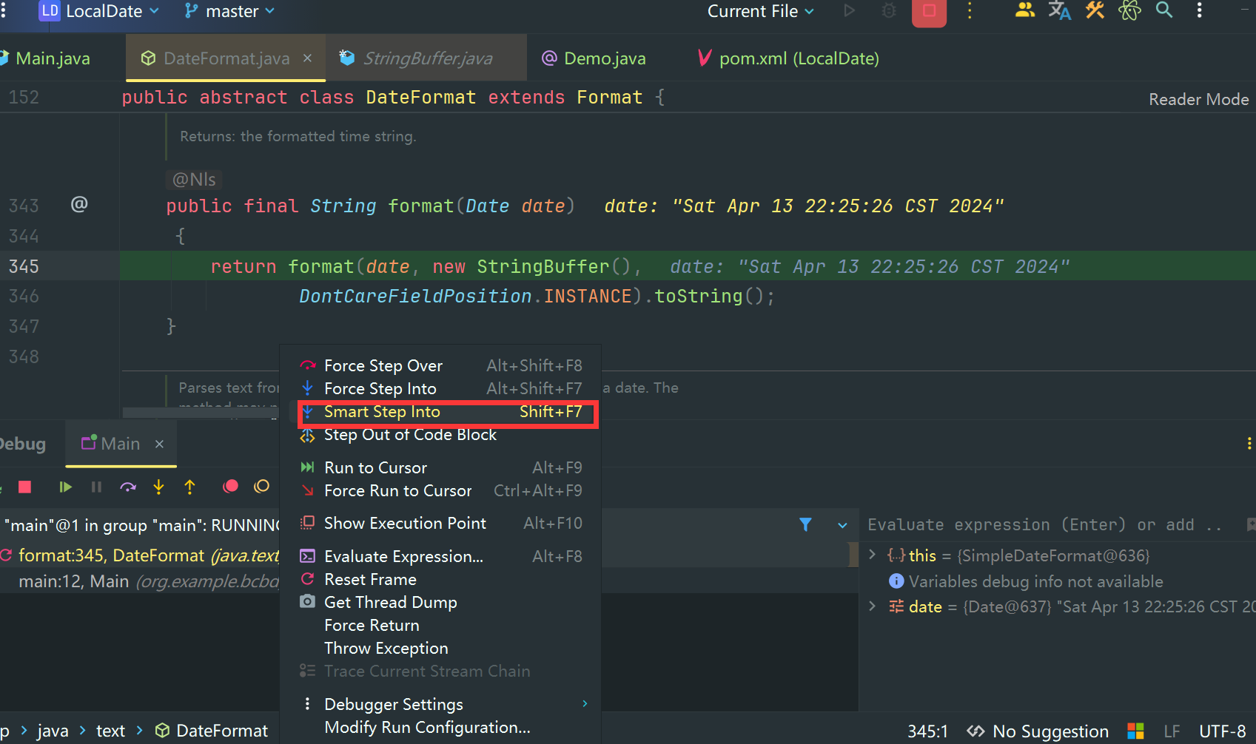The height and width of the screenshot is (744, 1256).
Task: Click the Step Out debug icon
Action: pyautogui.click(x=189, y=487)
